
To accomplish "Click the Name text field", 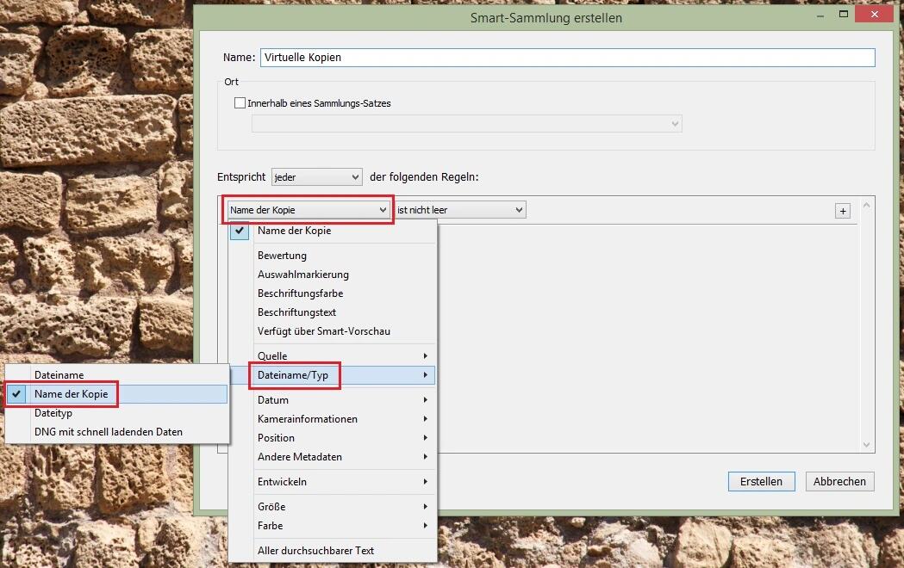I will (x=566, y=58).
